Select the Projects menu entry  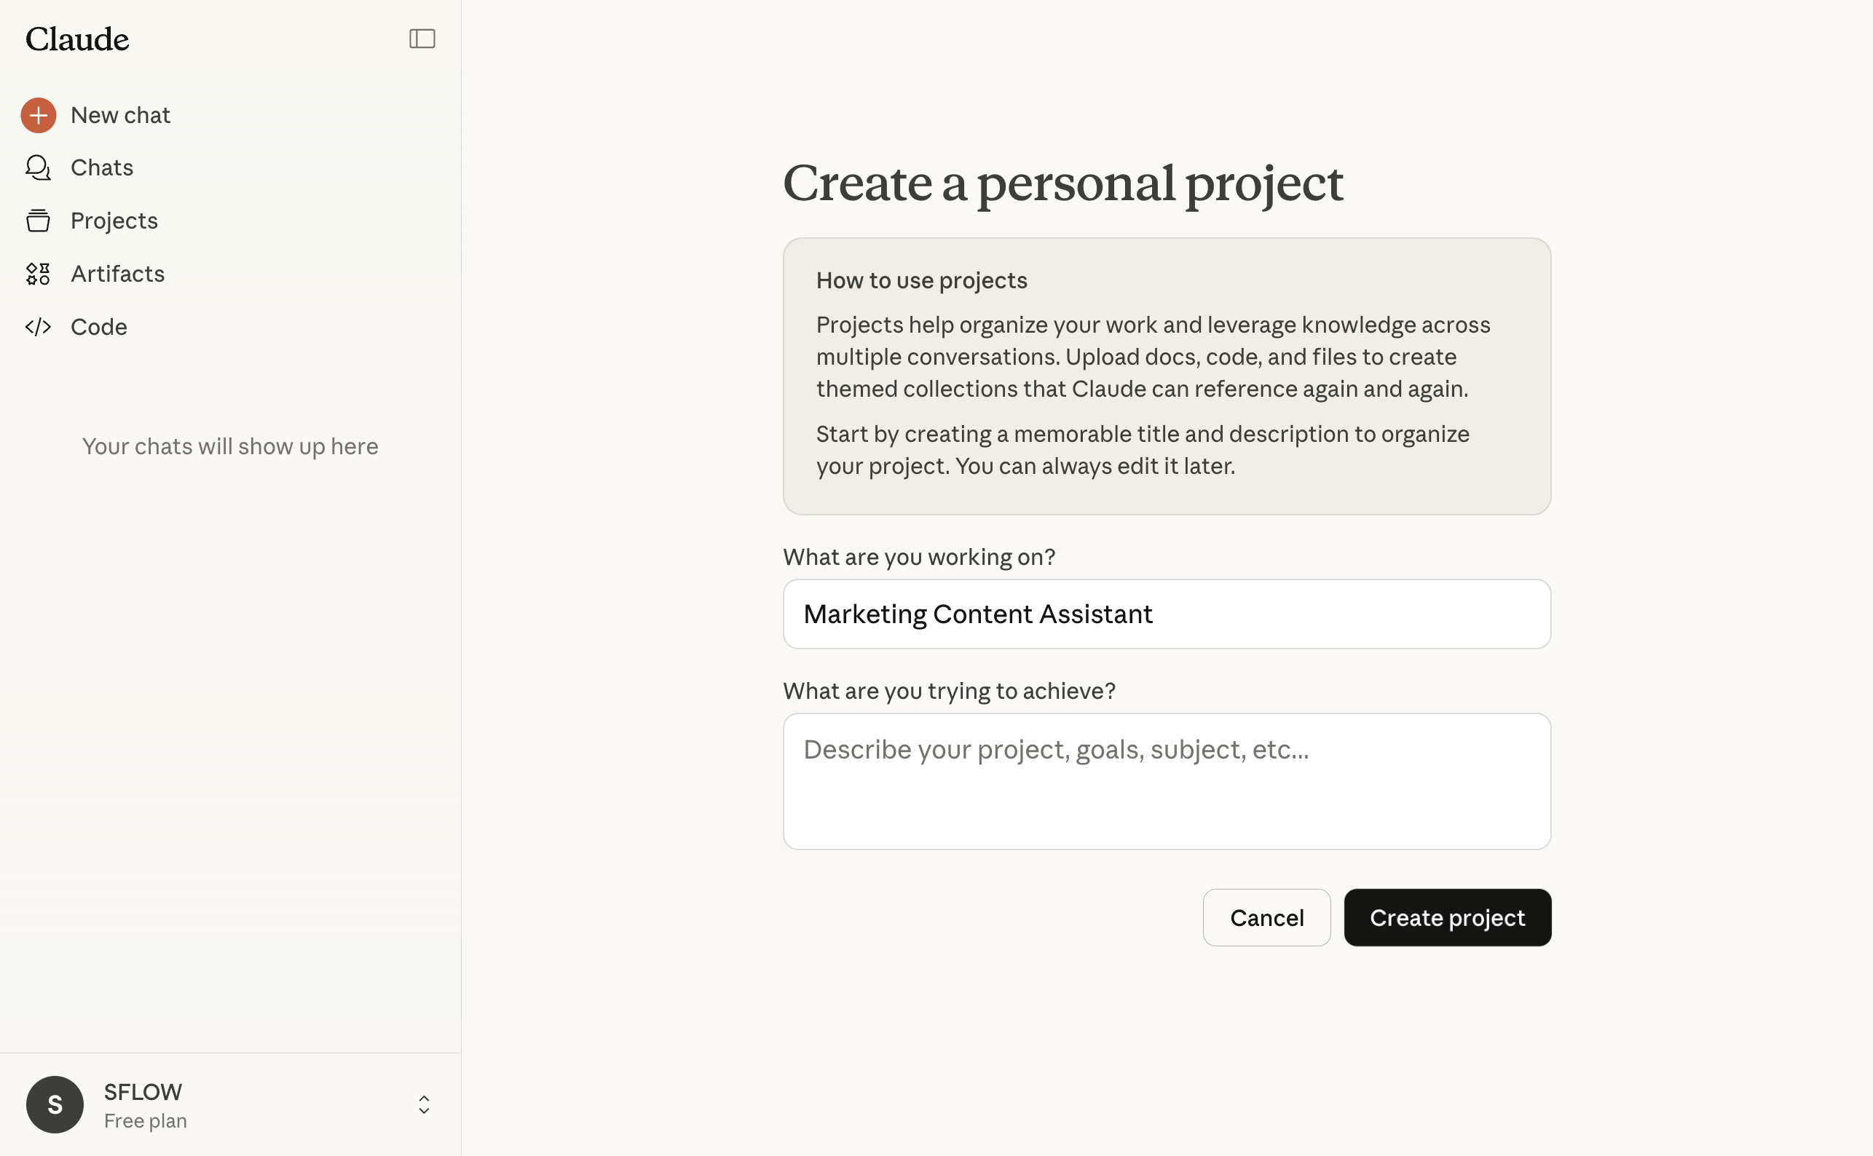pyautogui.click(x=113, y=220)
